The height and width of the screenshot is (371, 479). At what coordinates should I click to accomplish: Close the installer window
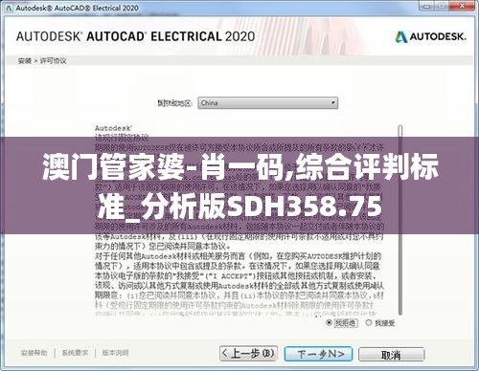click(462, 6)
